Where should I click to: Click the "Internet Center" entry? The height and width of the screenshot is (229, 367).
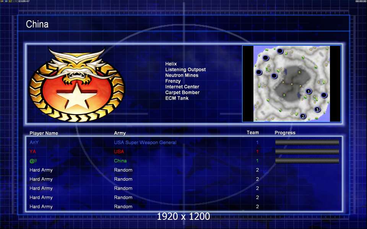[182, 87]
